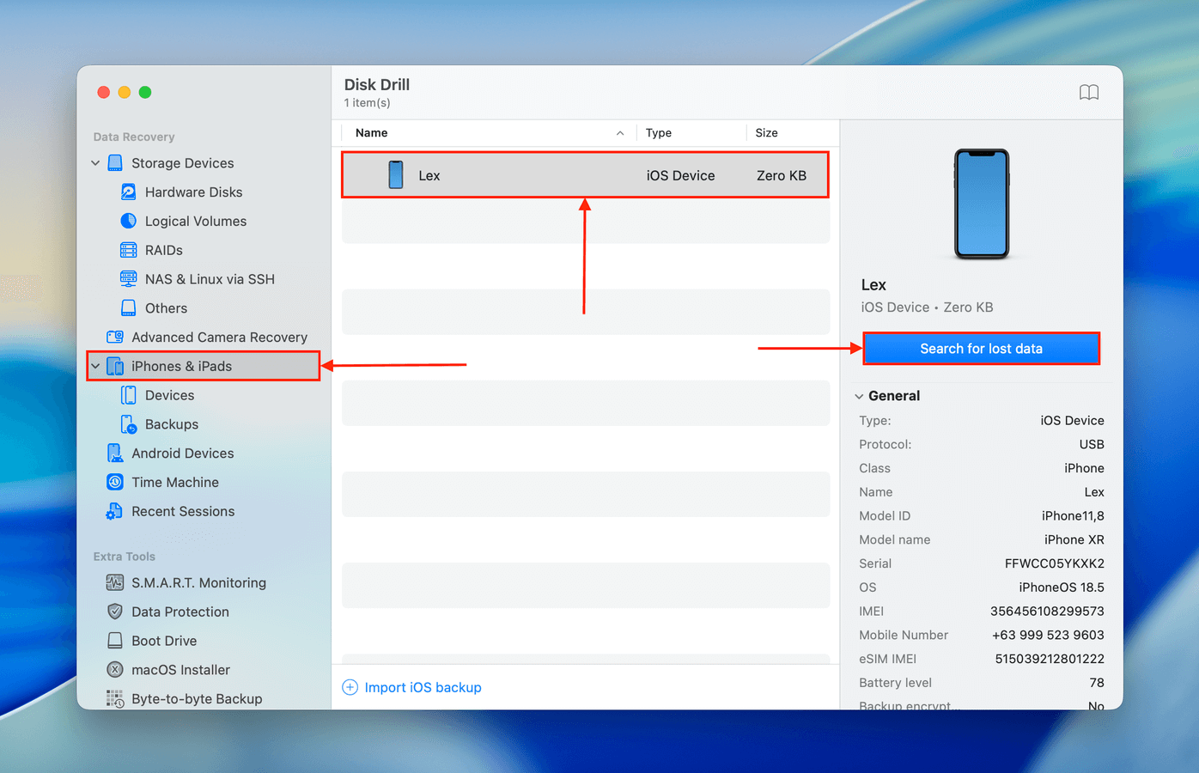The image size is (1199, 773).
Task: Click the Import iOS backup link
Action: (x=422, y=687)
